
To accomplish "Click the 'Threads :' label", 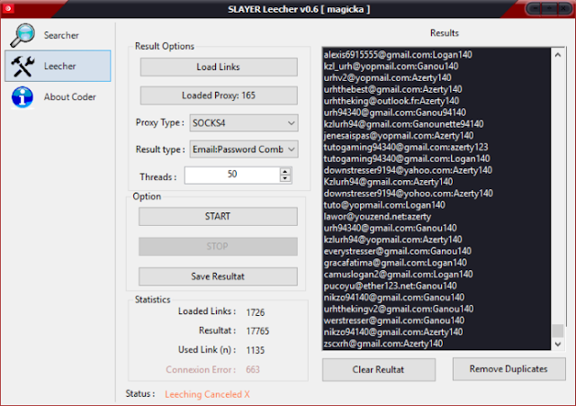I will [158, 177].
